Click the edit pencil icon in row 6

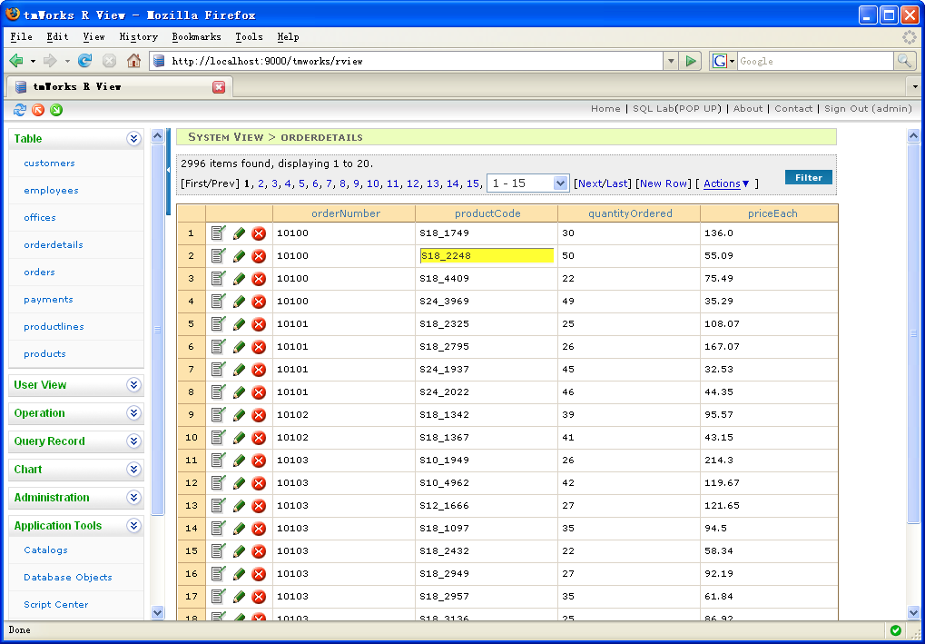(x=239, y=347)
